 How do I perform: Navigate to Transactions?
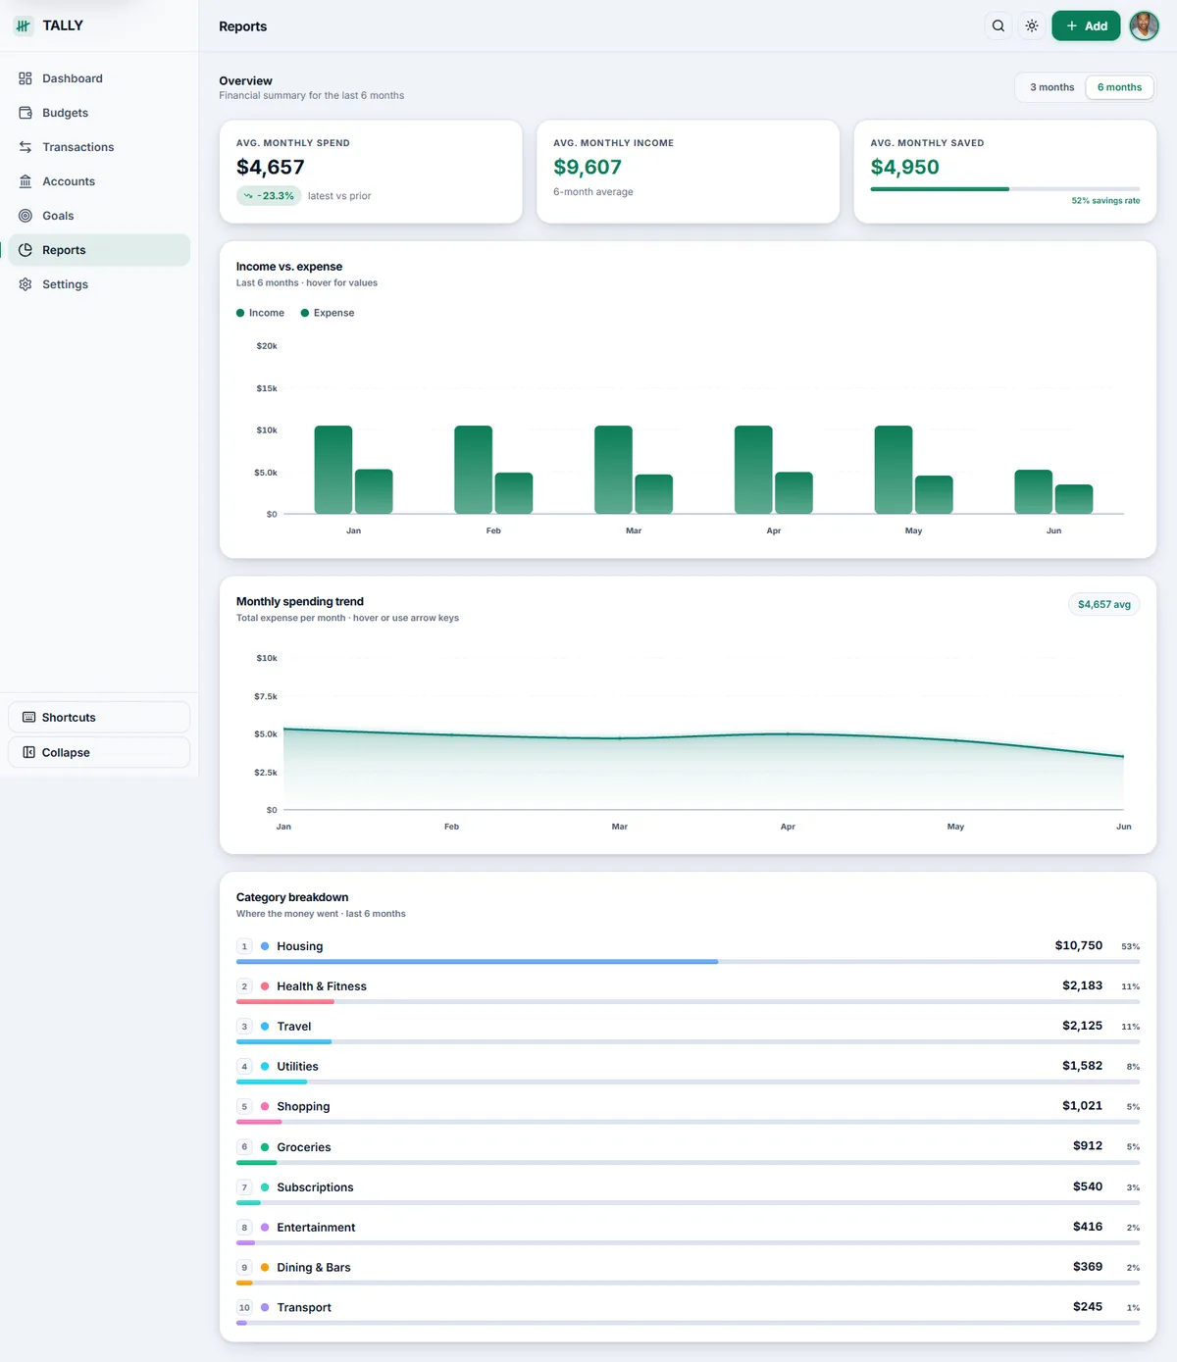(99, 147)
